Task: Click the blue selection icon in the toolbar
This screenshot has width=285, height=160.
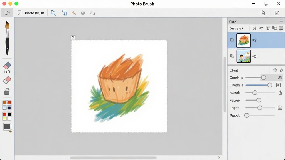Action: [x=53, y=13]
